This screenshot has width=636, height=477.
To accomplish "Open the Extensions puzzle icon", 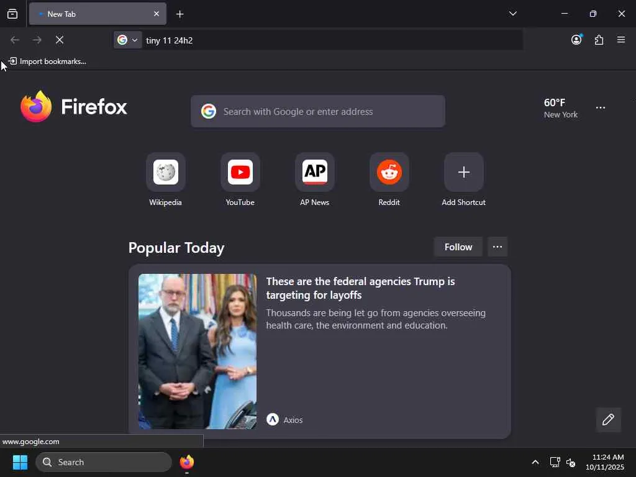I will tap(599, 40).
